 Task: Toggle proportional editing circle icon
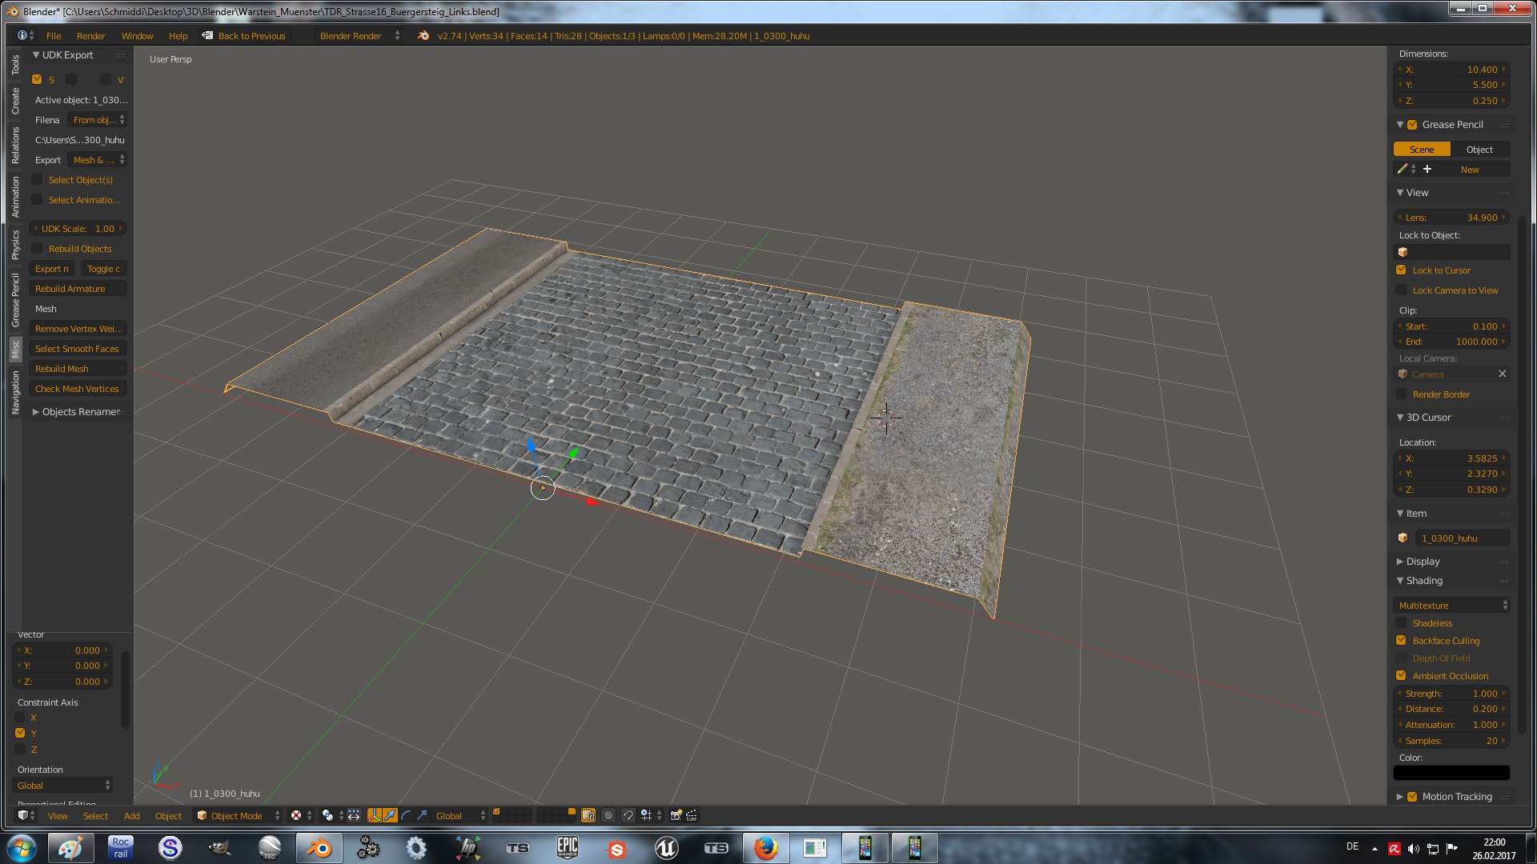tap(608, 815)
